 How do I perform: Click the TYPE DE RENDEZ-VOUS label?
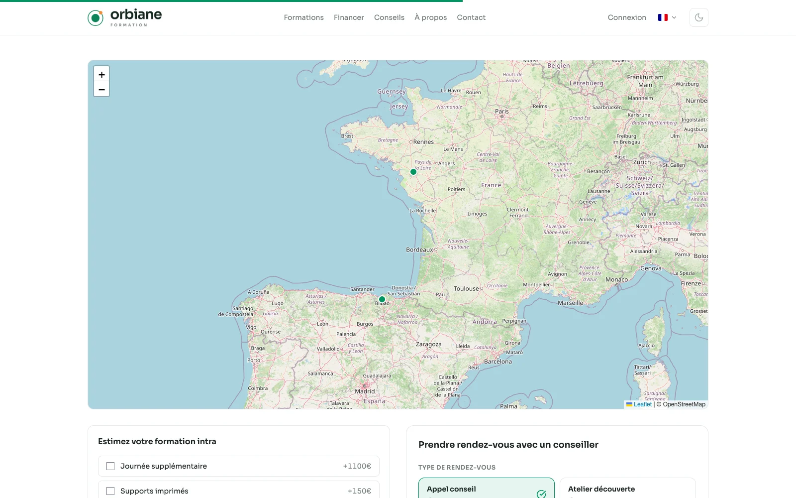pyautogui.click(x=457, y=467)
